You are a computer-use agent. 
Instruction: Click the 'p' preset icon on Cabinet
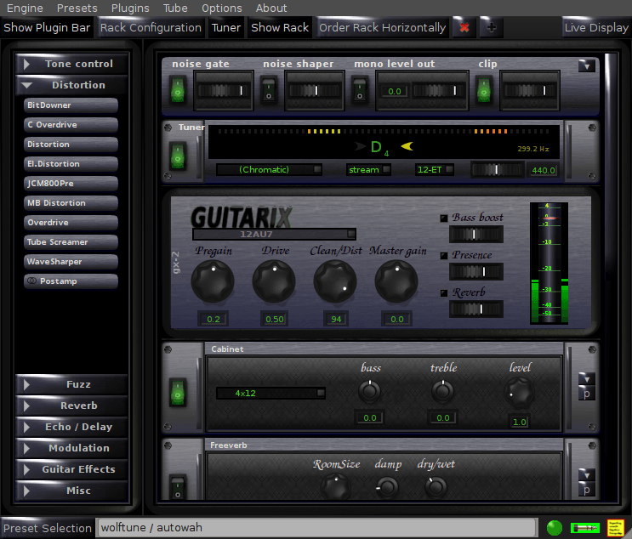coord(586,394)
